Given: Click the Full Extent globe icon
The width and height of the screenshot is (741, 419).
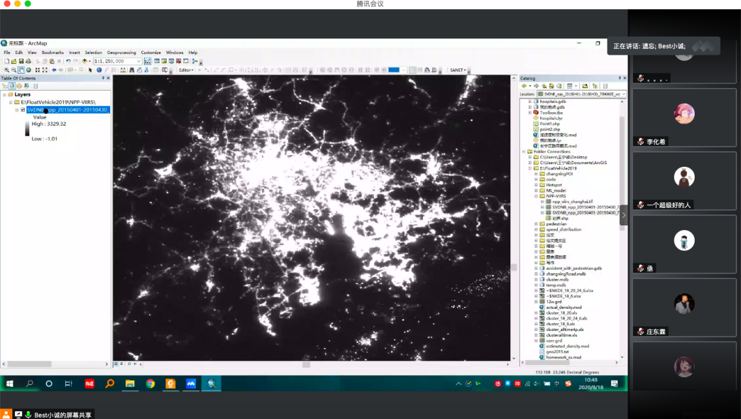Looking at the screenshot, I should [x=29, y=70].
